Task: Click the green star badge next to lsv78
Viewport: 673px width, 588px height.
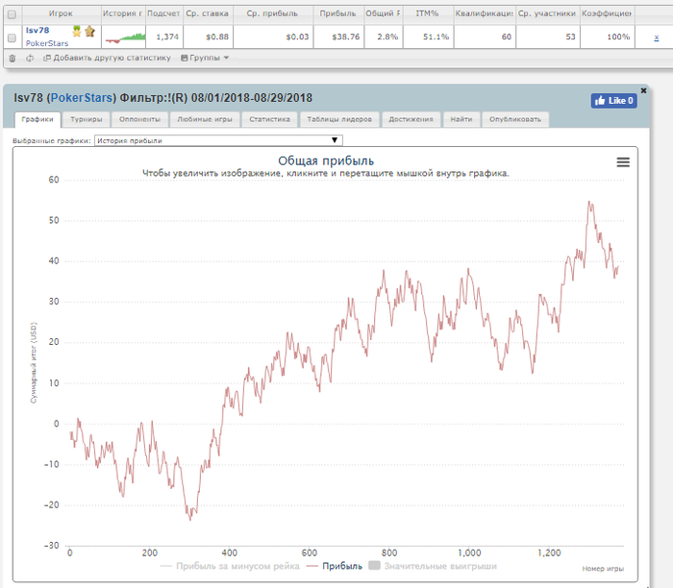Action: click(x=76, y=31)
